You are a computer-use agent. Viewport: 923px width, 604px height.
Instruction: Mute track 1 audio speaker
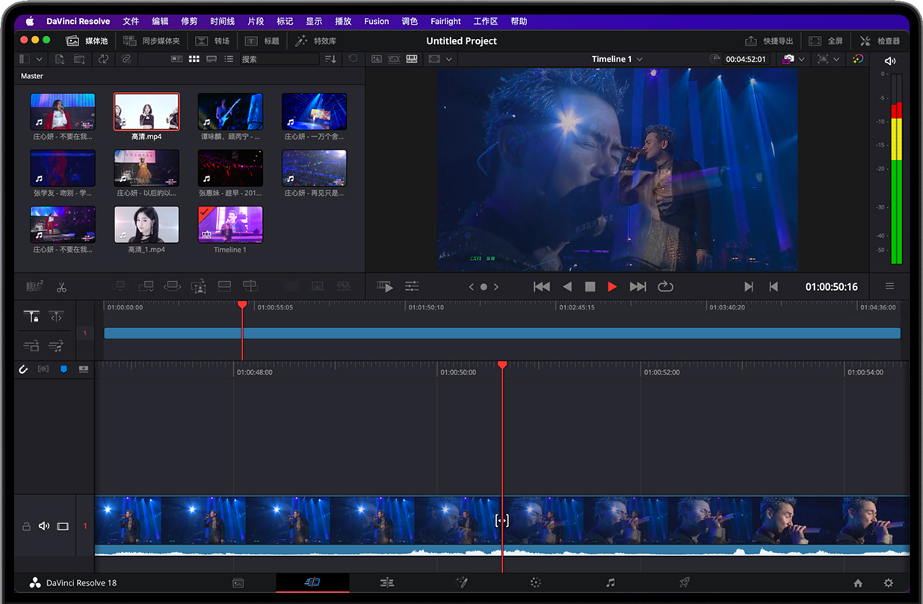point(44,526)
